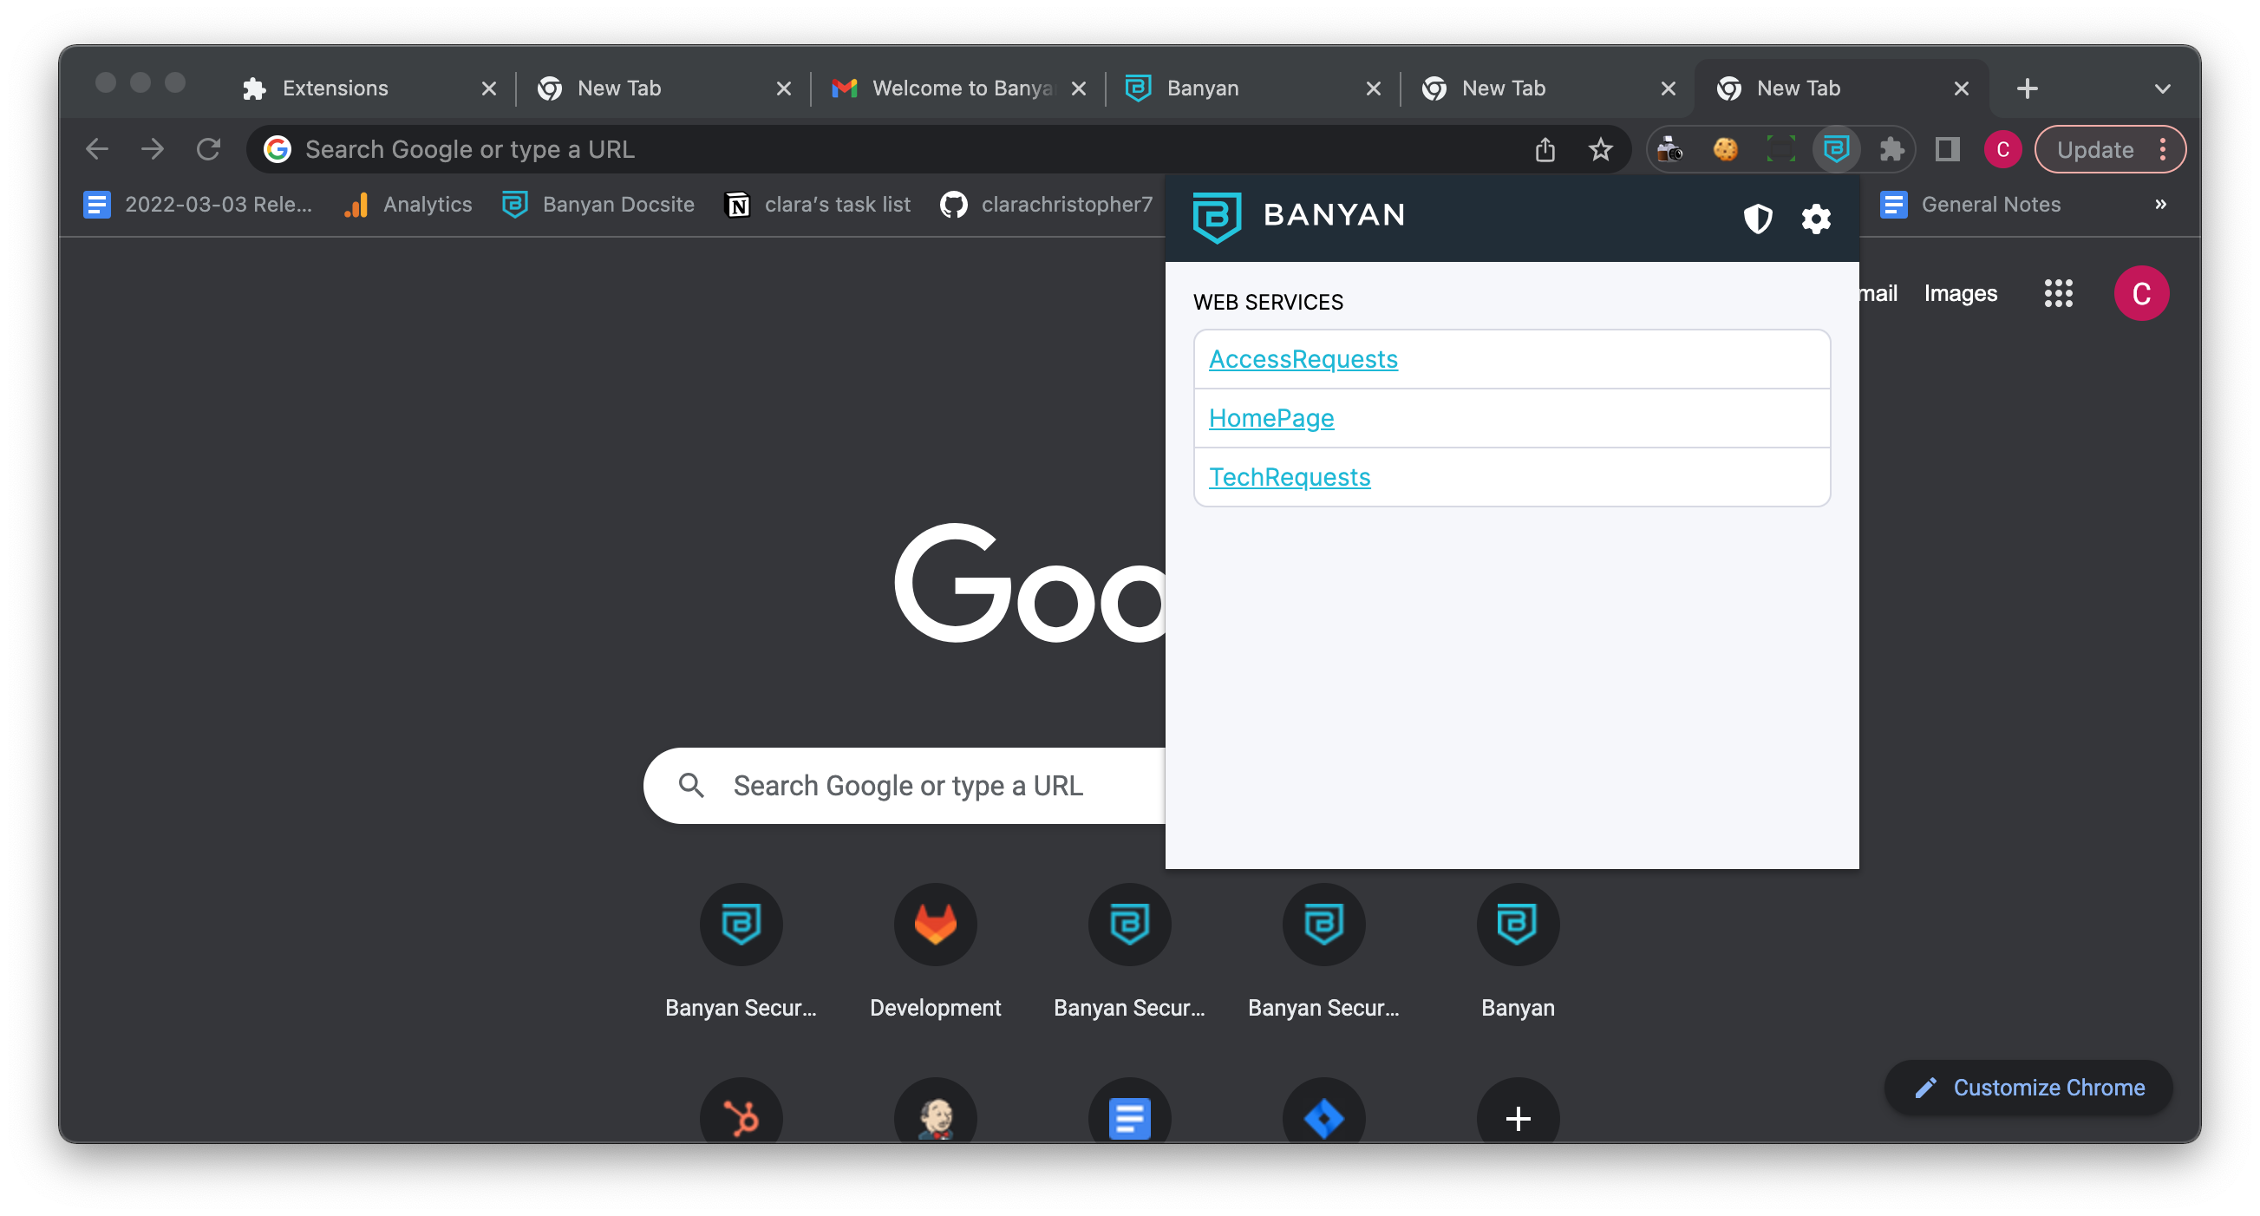Click the Google account avatar icon
The height and width of the screenshot is (1216, 2260).
pyautogui.click(x=2143, y=293)
